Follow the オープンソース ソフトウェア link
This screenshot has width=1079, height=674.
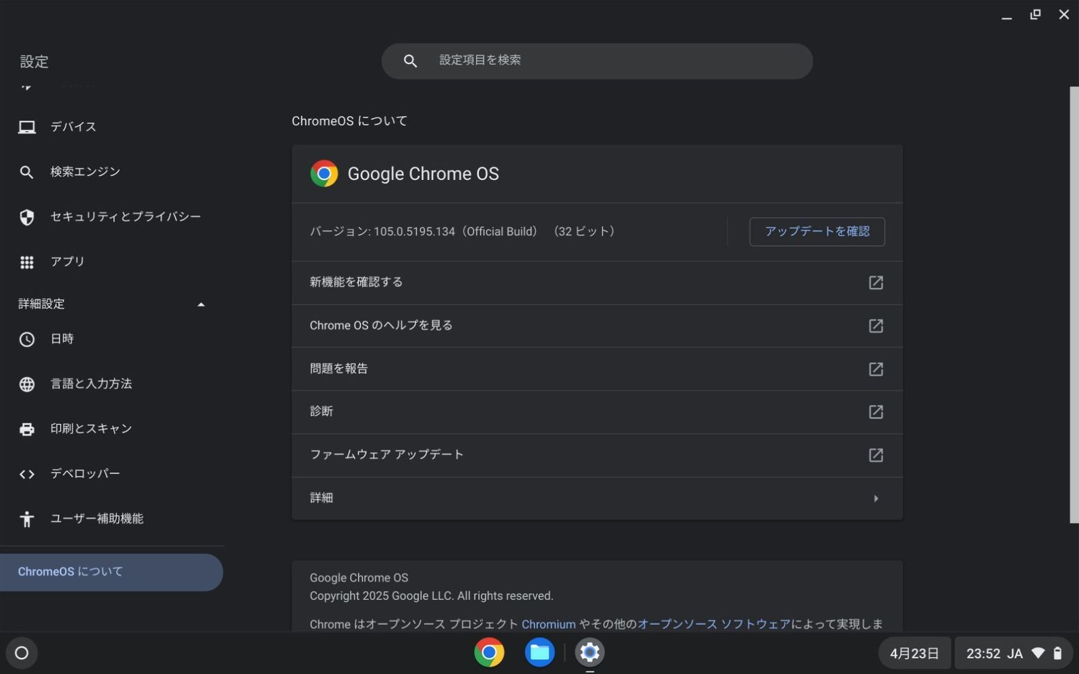713,625
